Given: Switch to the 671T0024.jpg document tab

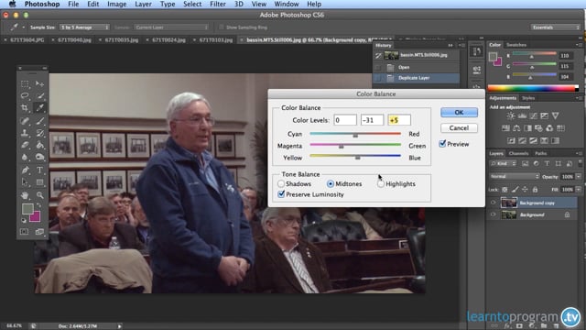Looking at the screenshot, I should [168, 39].
